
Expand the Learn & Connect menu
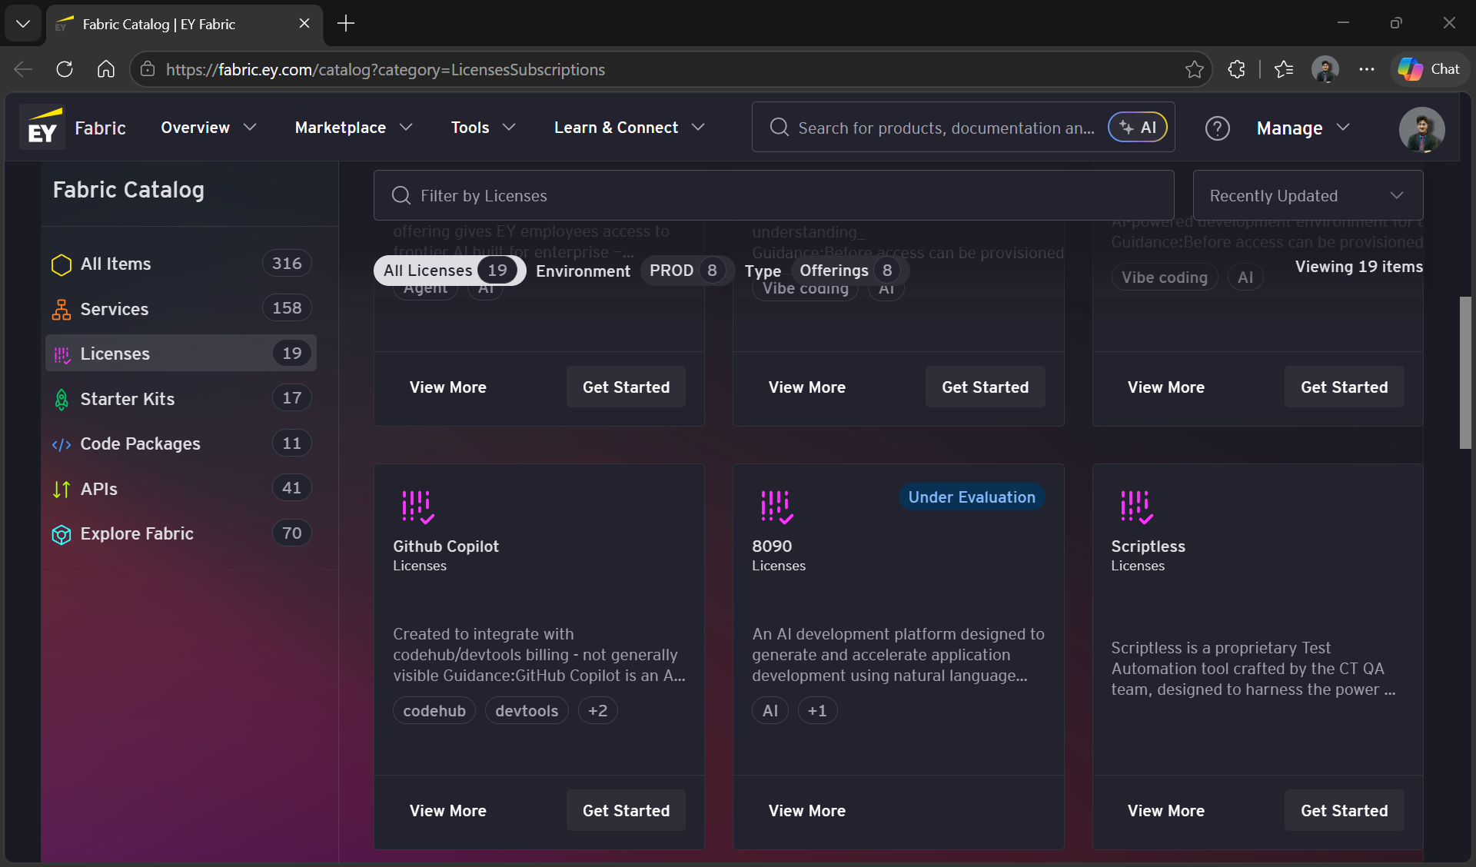click(x=629, y=128)
